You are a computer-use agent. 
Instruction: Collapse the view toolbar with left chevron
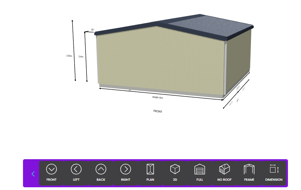pos(33,174)
